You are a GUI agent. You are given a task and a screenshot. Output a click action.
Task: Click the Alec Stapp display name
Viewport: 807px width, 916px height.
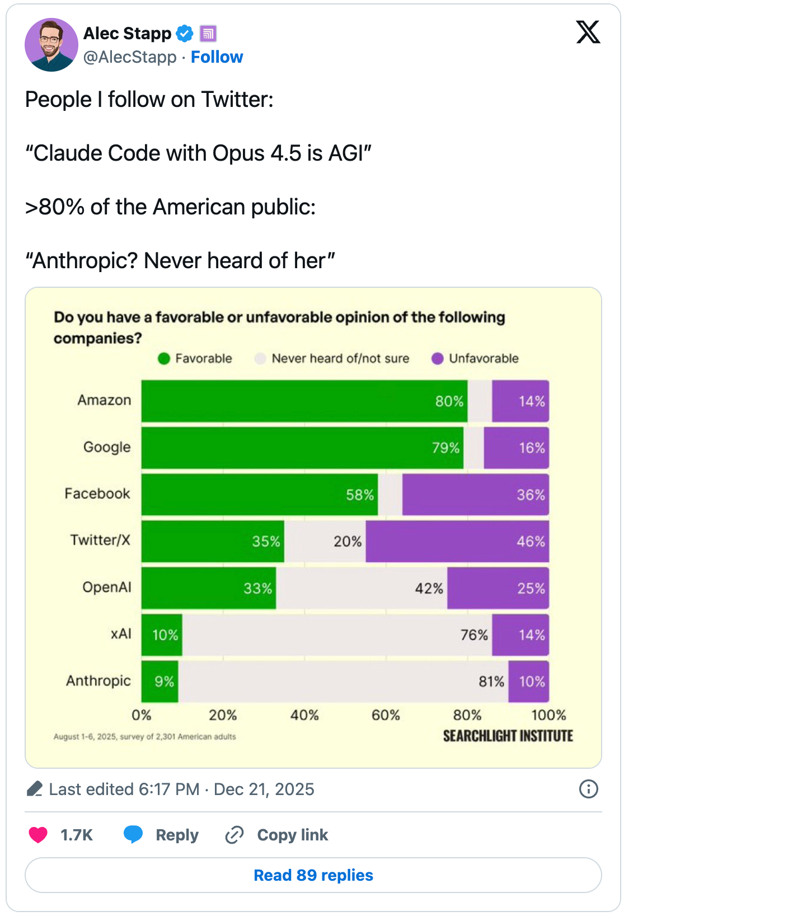coord(127,34)
